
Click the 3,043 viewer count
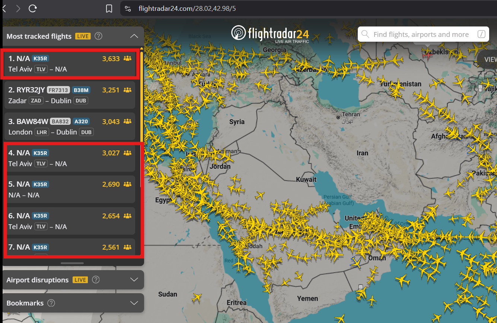111,121
